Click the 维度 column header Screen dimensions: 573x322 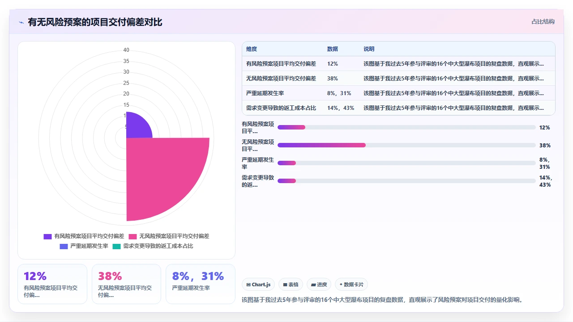(252, 49)
